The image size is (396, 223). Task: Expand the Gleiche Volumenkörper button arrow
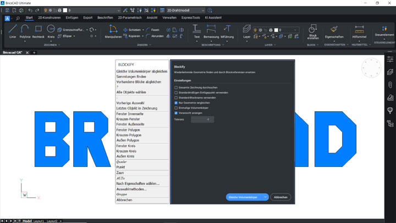(265, 197)
